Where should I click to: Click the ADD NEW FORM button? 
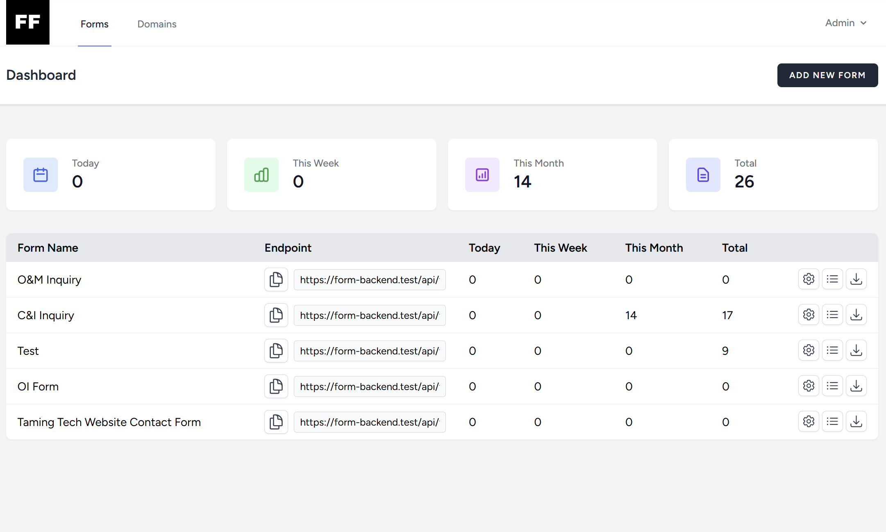[827, 75]
